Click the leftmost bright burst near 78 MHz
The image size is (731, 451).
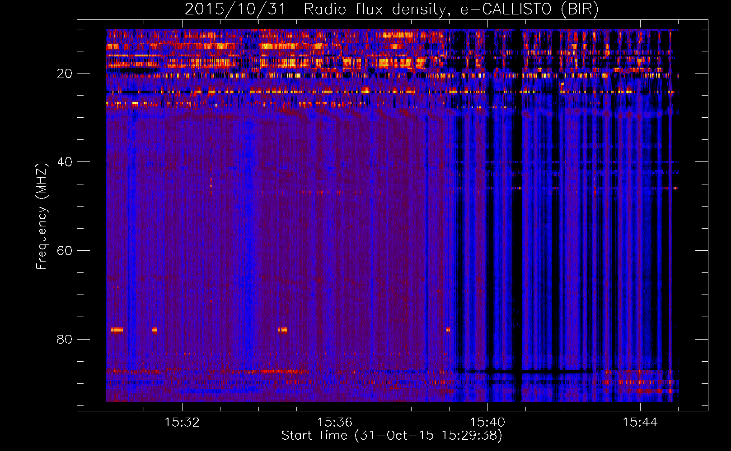tap(117, 330)
